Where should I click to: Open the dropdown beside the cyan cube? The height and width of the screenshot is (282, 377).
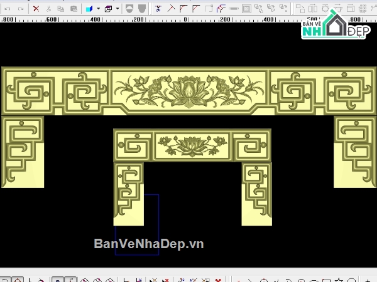(99, 9)
